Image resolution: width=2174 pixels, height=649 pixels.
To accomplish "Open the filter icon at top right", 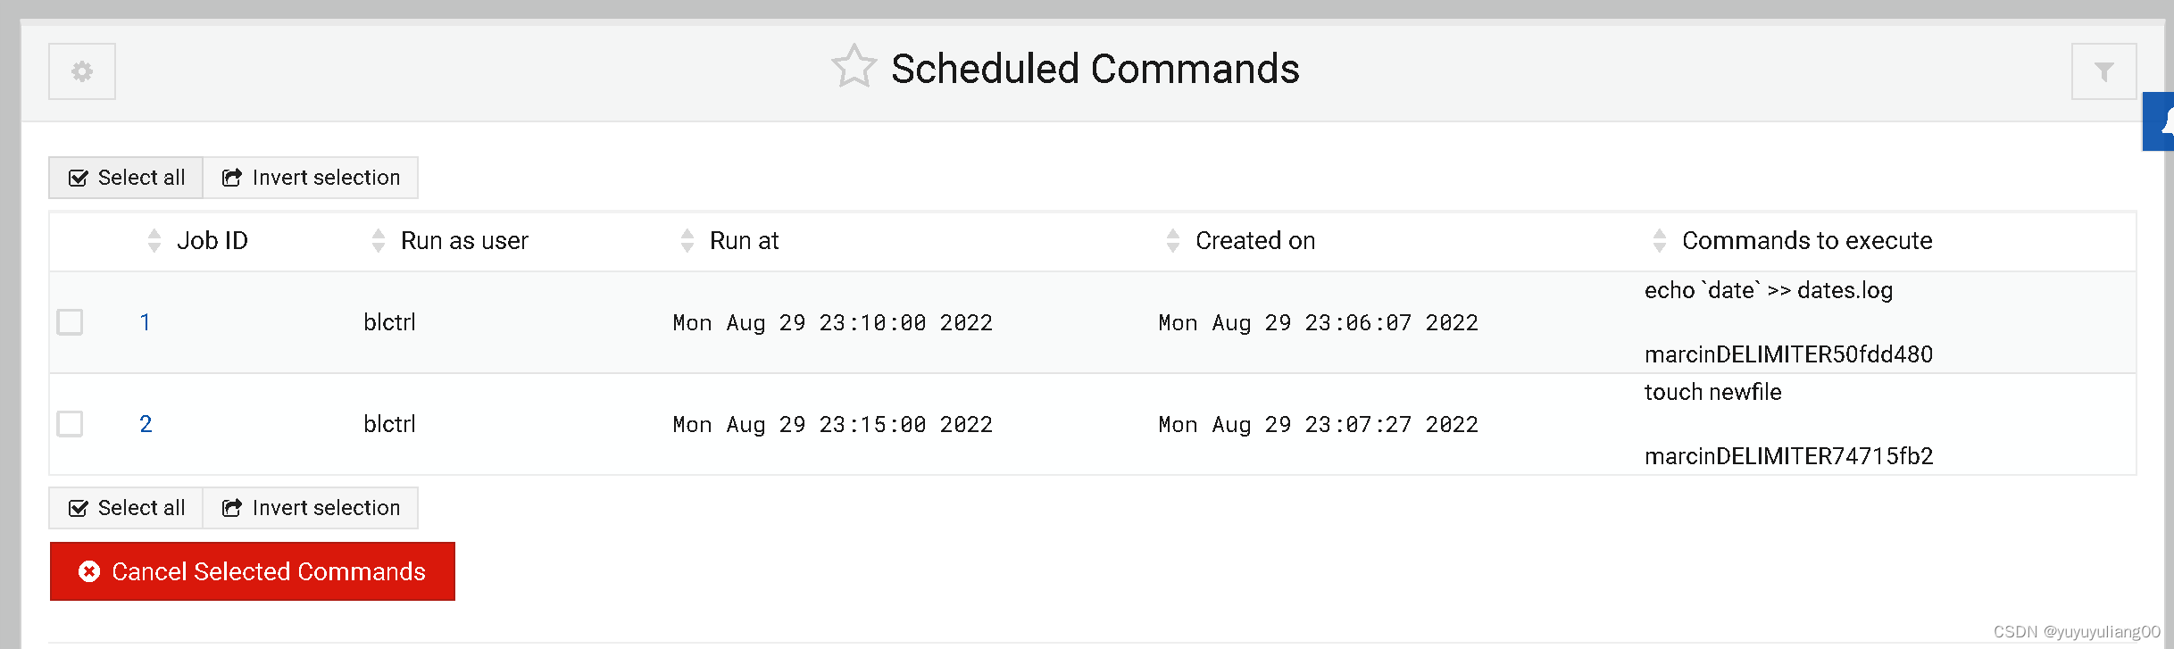I will click(2104, 71).
